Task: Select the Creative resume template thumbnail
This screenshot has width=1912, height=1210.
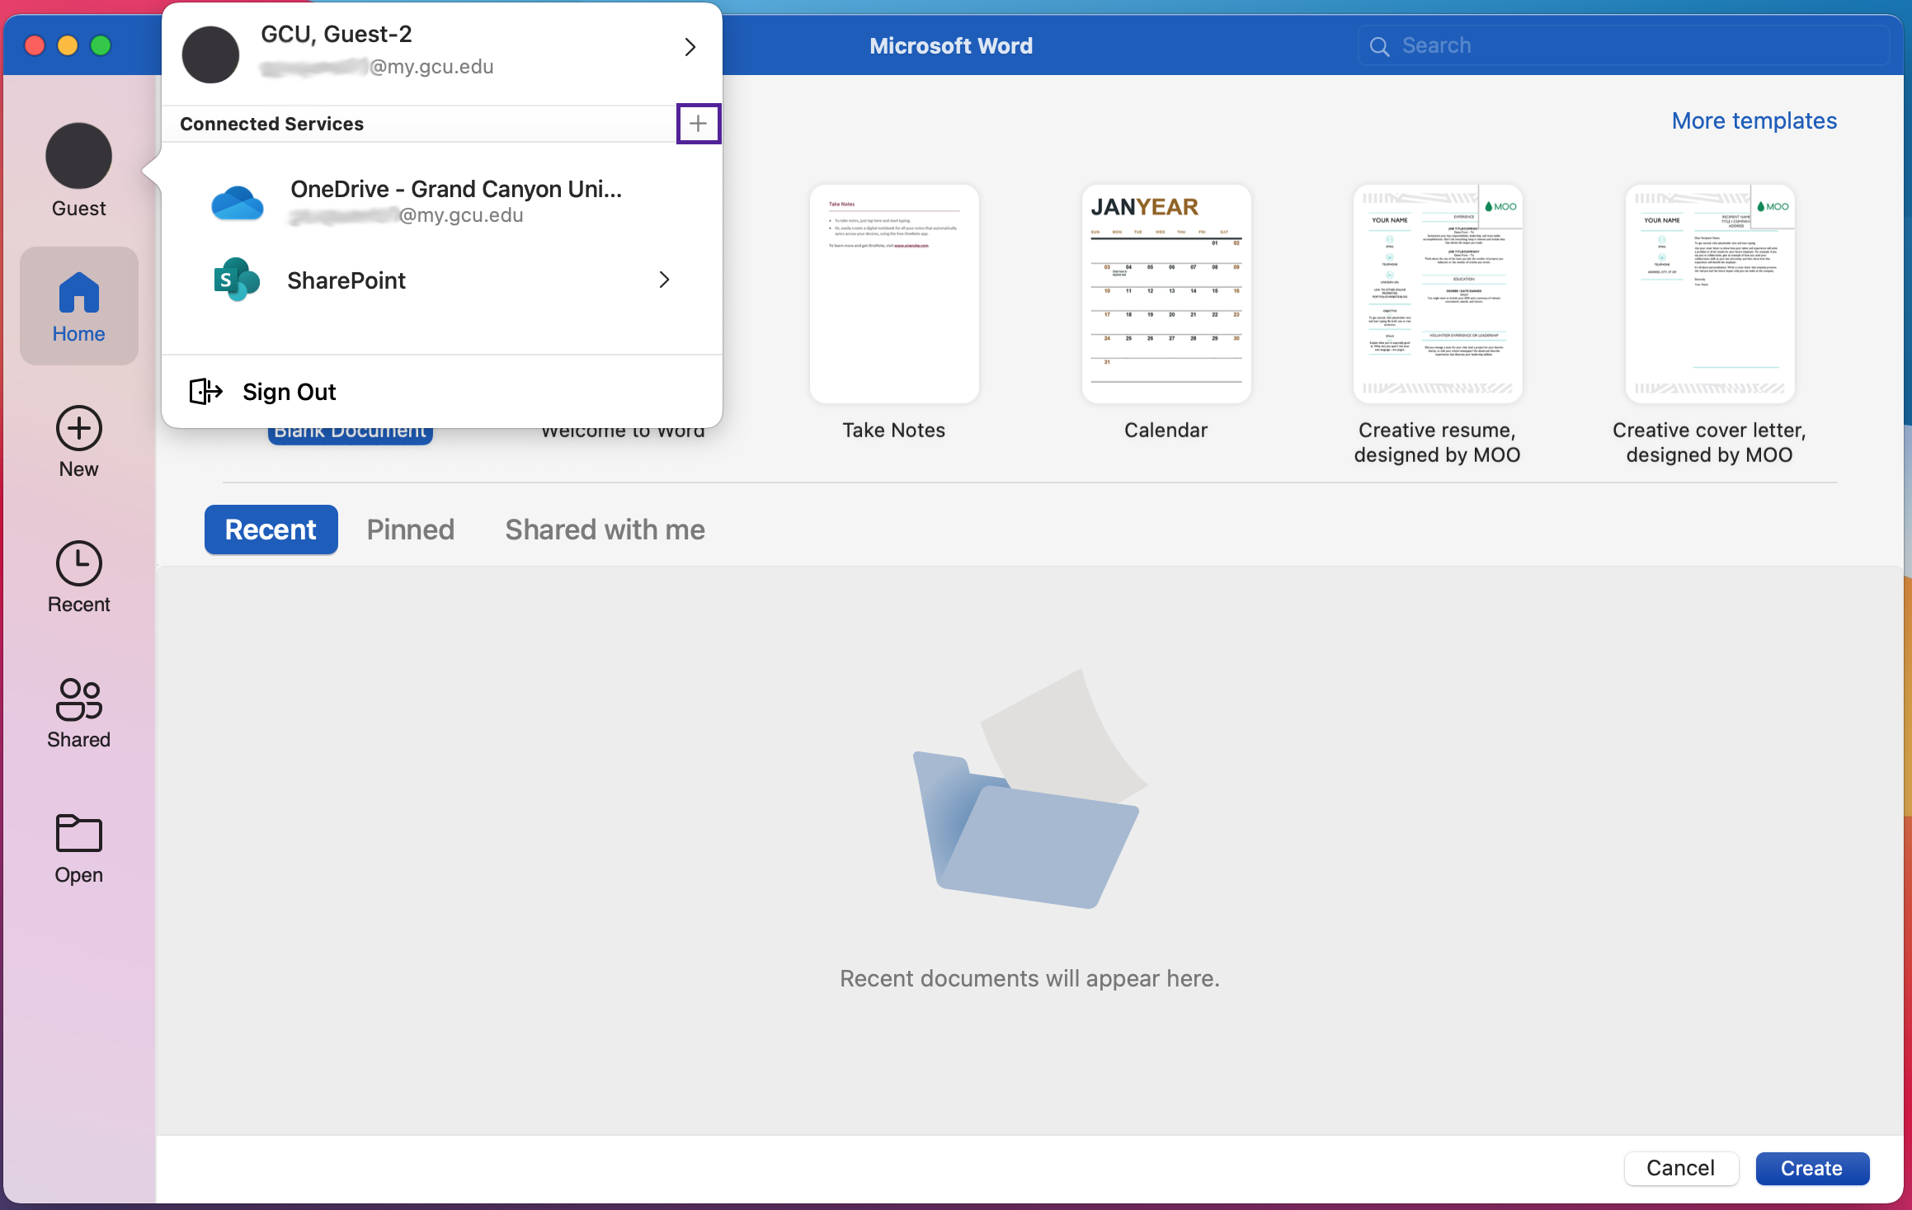Action: pos(1438,294)
